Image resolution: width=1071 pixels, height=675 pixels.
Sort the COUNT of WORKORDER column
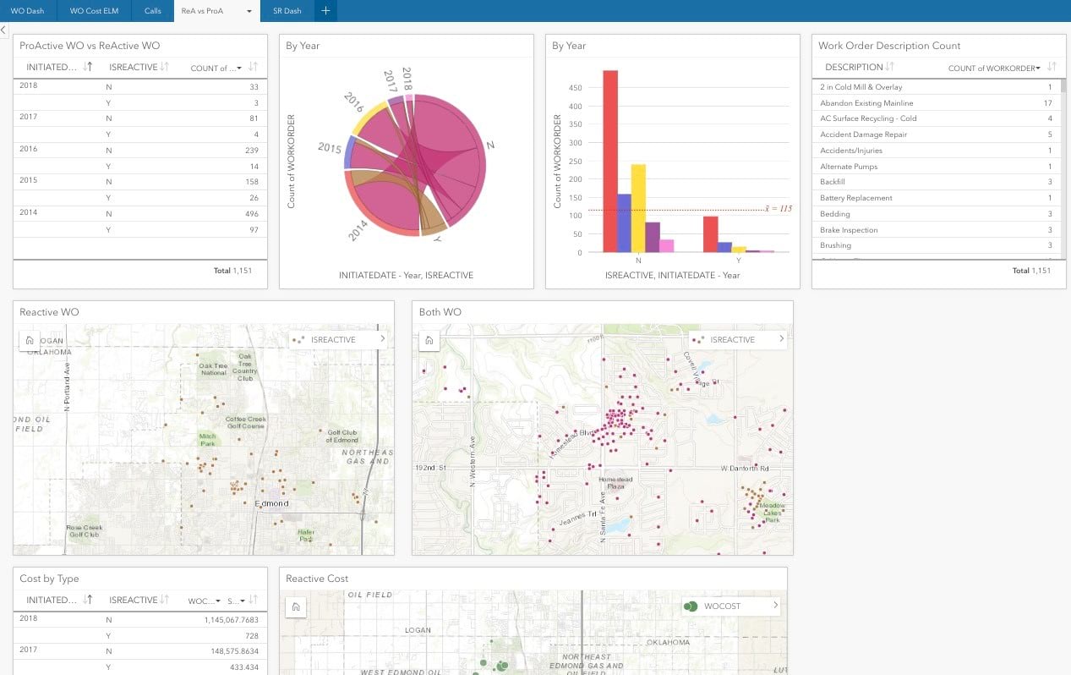[1052, 67]
